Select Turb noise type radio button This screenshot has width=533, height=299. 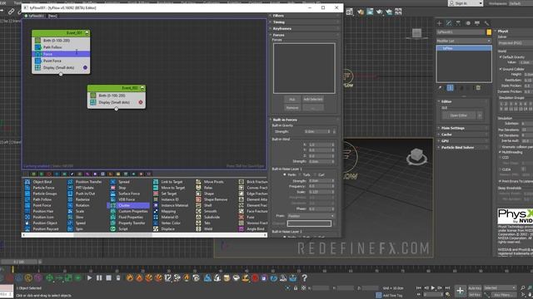[x=300, y=174]
